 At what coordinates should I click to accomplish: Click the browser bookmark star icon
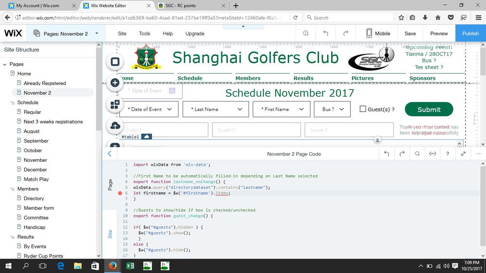(x=401, y=17)
